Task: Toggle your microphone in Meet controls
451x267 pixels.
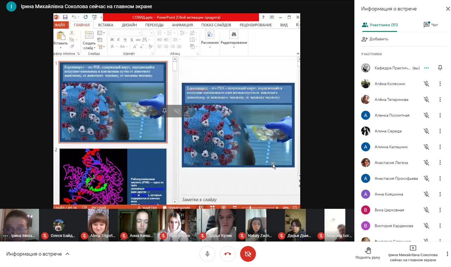Action: point(207,254)
